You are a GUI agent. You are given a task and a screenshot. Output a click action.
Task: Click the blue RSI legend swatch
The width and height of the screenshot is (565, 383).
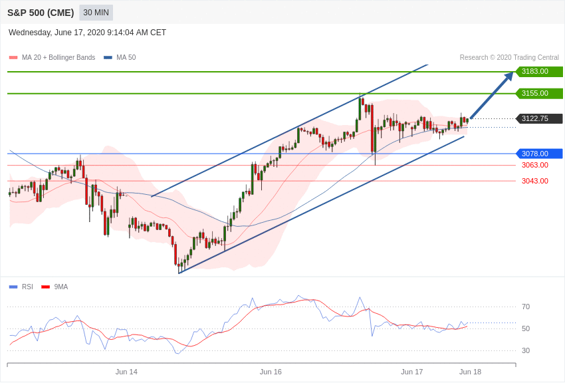(x=13, y=287)
